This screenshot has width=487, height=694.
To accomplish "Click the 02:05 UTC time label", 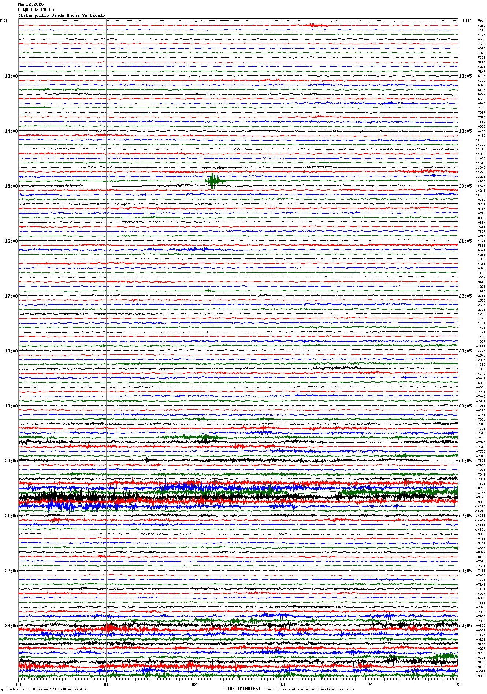I will pyautogui.click(x=465, y=516).
